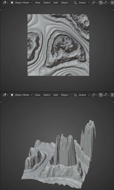Open View menu in upper viewport header
Screen dimensions: 114x190
(37, 2)
